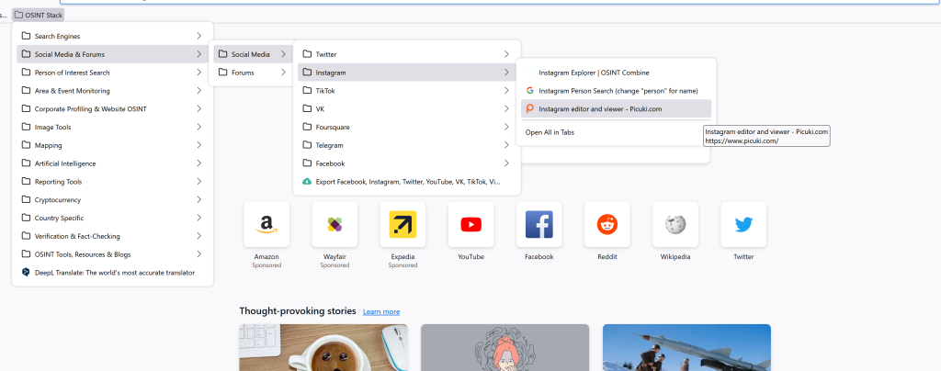Expand the Social Media & Forums arrow
Image resolution: width=941 pixels, height=371 pixels.
198,54
